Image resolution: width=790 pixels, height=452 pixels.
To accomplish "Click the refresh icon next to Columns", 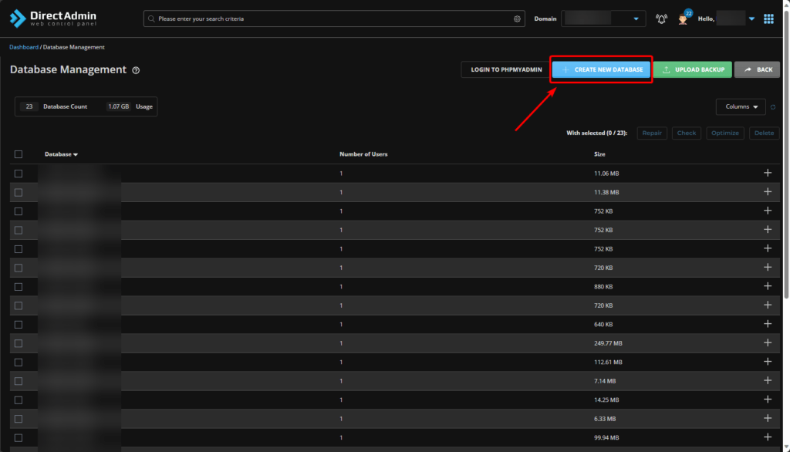I will click(772, 107).
